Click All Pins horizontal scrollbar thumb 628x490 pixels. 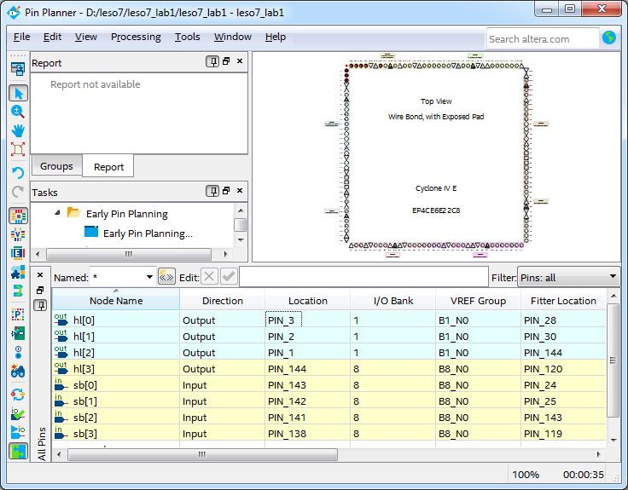(202, 454)
